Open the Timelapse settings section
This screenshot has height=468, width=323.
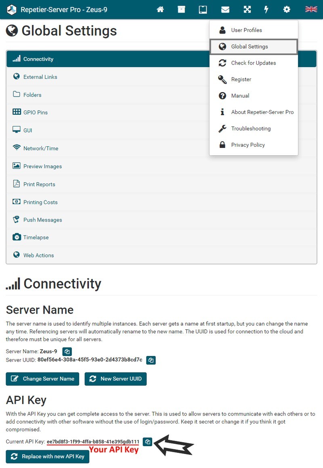[x=36, y=237]
